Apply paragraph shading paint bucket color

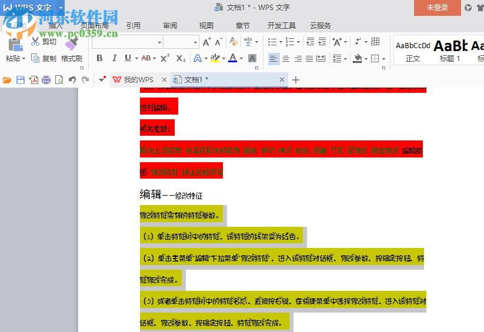click(x=357, y=58)
